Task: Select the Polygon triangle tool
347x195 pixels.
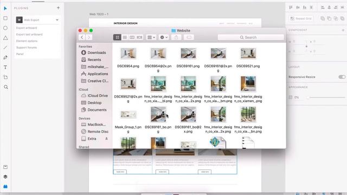Action: click(x=5, y=38)
